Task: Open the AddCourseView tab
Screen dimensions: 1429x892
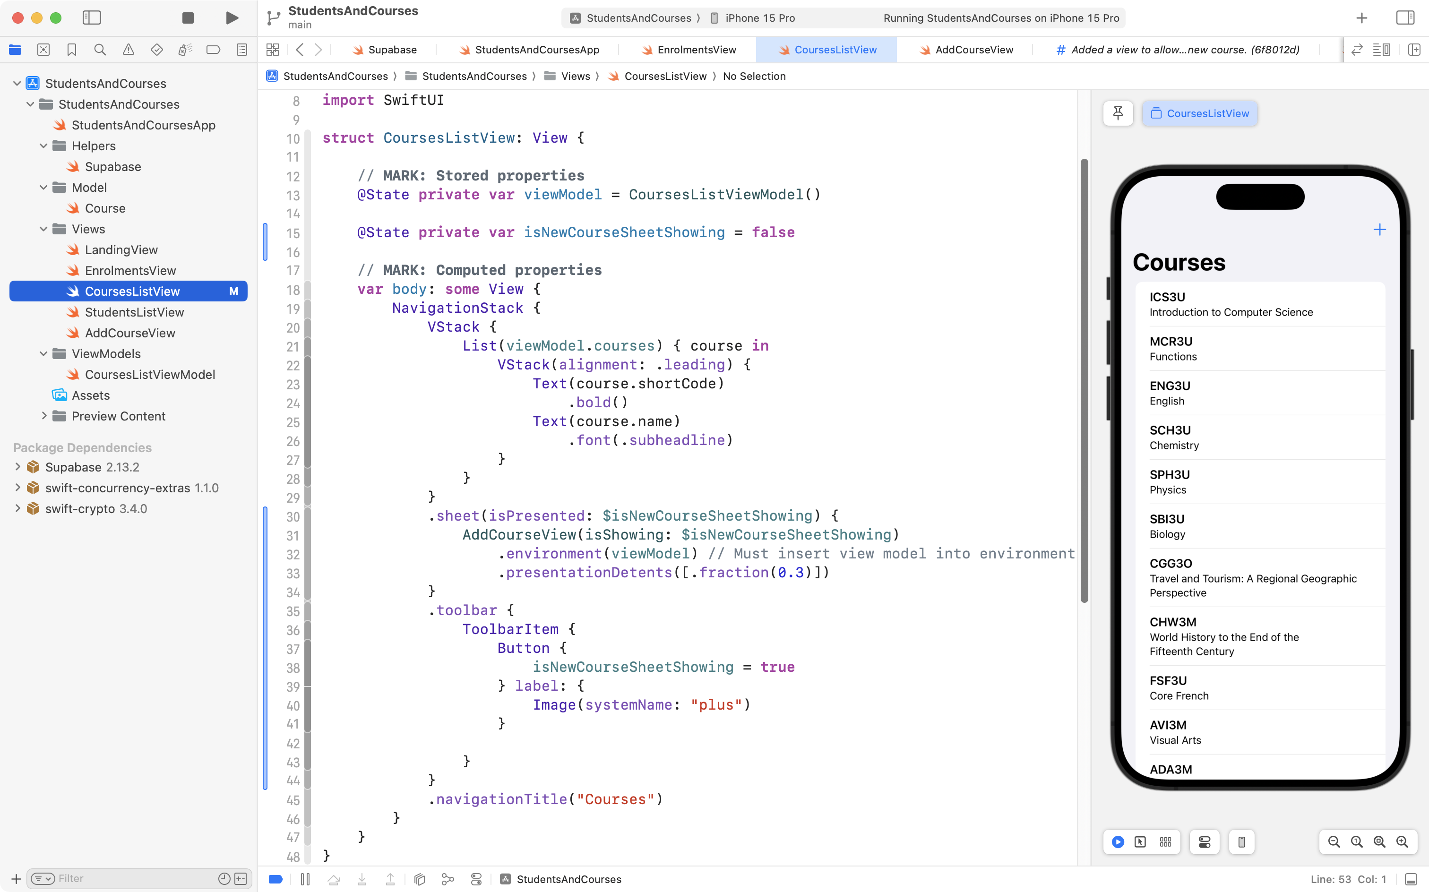Action: pos(966,50)
